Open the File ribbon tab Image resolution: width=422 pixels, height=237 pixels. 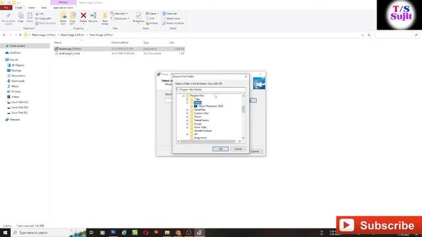6,7
